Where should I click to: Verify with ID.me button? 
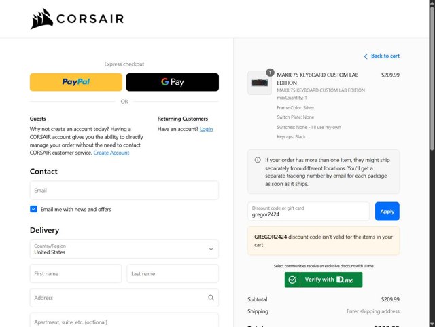(324, 280)
